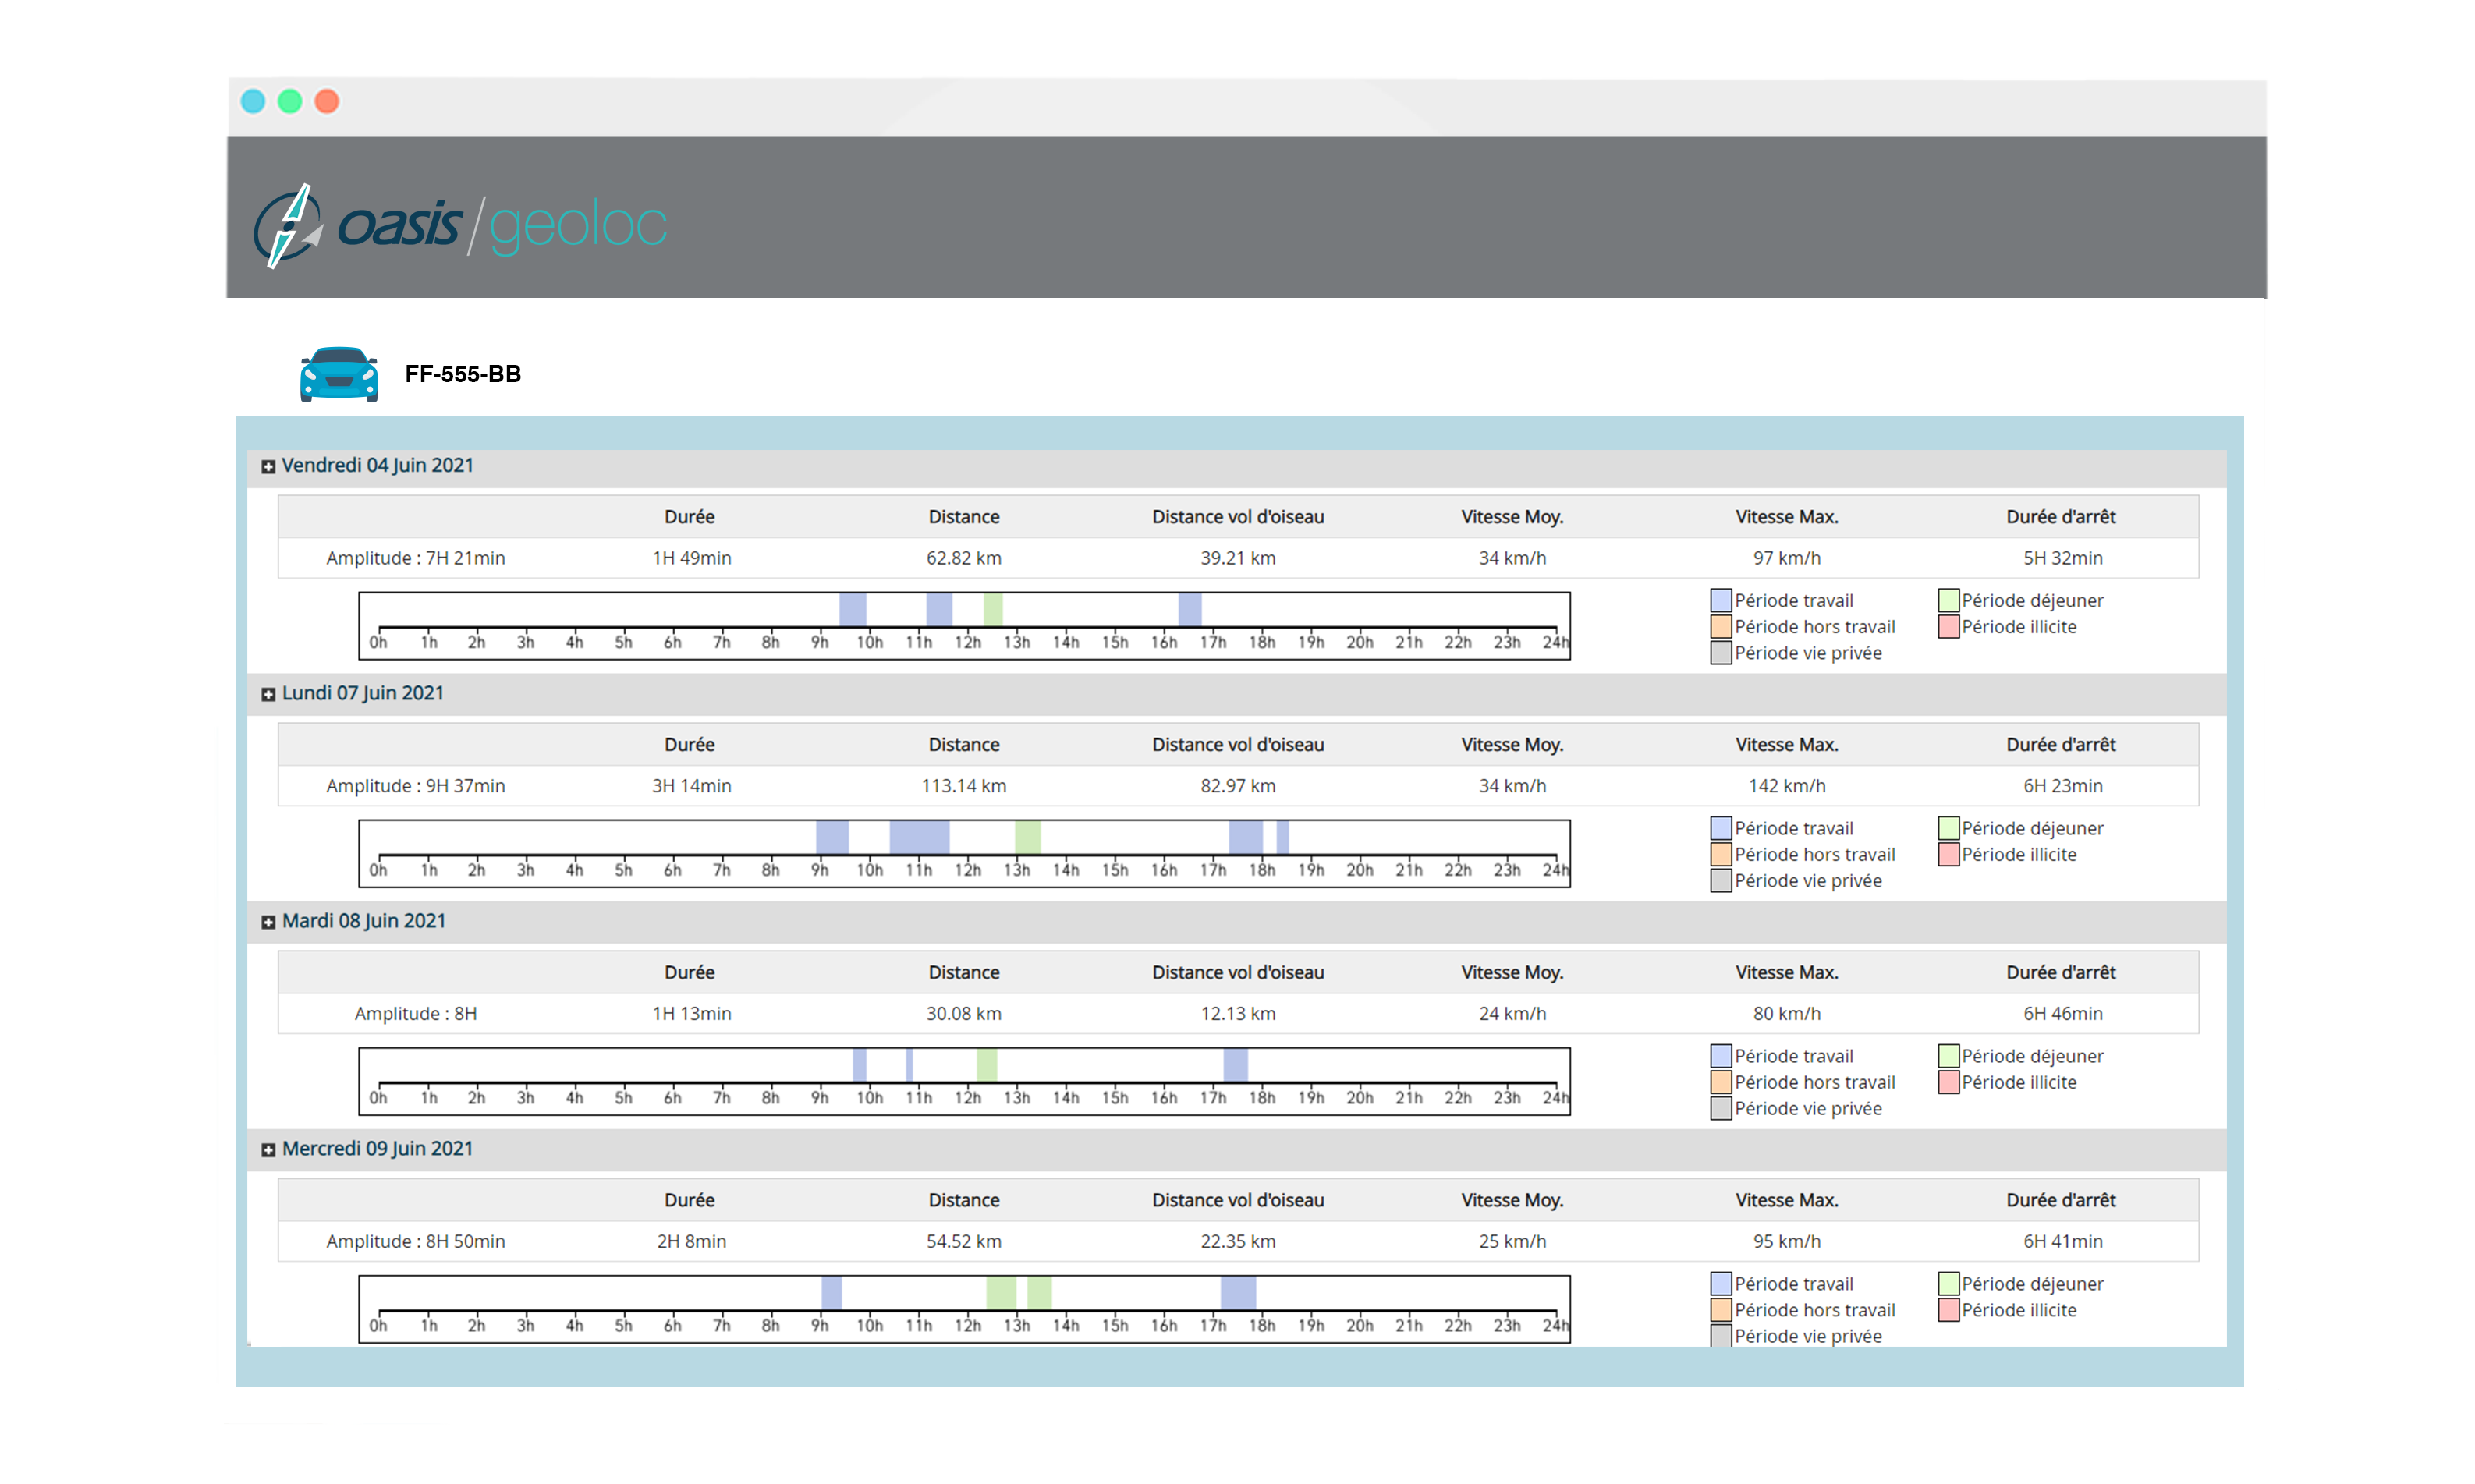Click the Vitesse Max. header under Lundi
The image size is (2475, 1484).
click(1786, 745)
